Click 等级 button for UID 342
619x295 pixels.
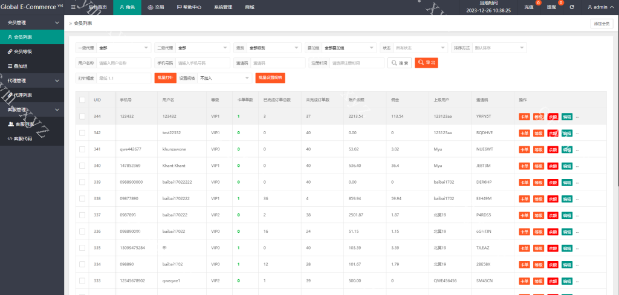pos(539,133)
